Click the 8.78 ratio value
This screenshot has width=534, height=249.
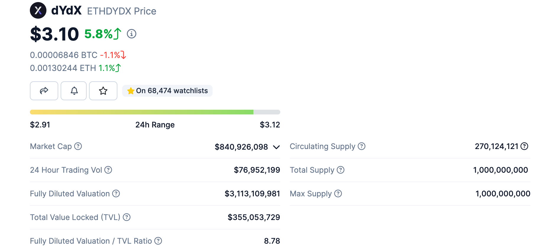[x=272, y=241]
